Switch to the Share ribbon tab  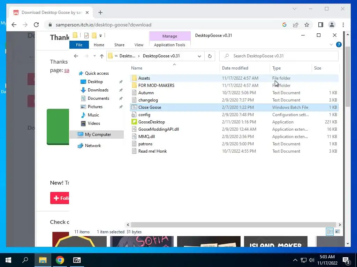click(x=119, y=45)
